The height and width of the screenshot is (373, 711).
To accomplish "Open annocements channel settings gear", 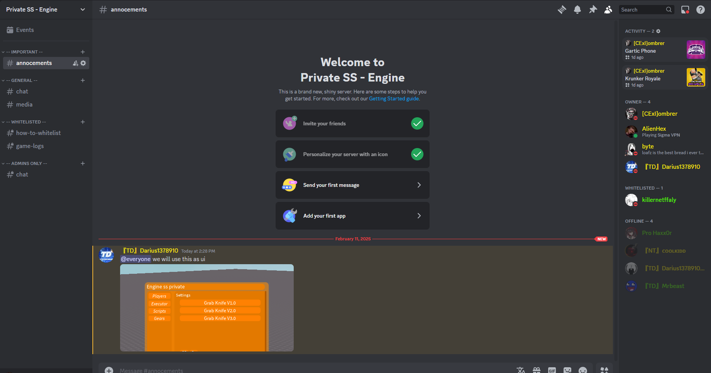I will click(83, 63).
